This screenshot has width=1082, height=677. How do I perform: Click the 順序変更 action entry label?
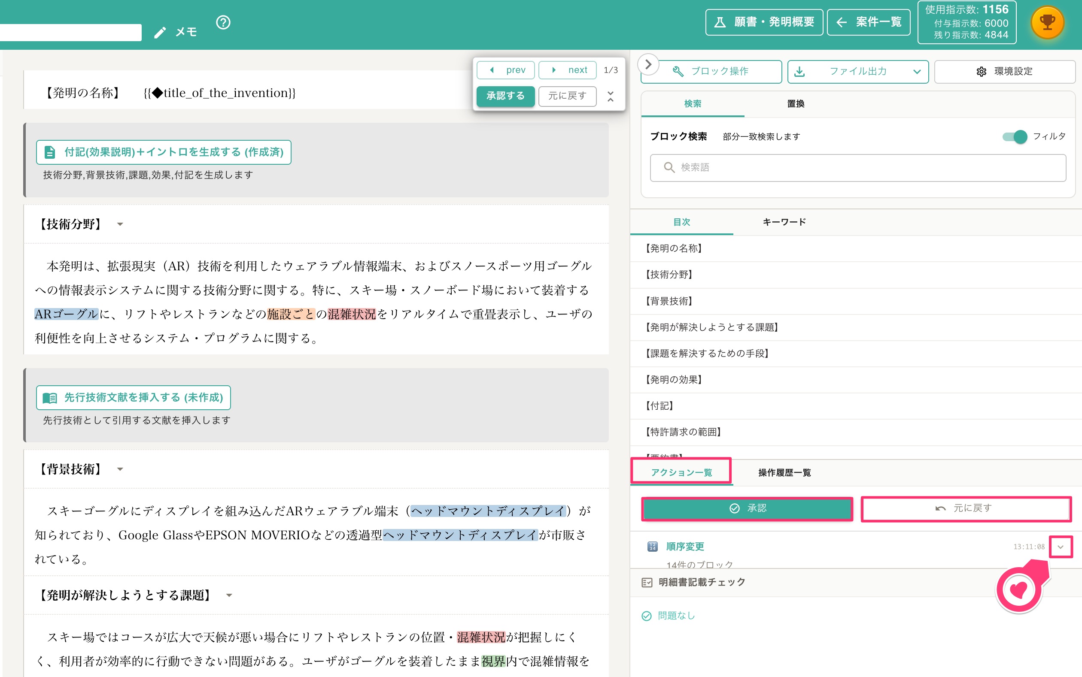[685, 547]
